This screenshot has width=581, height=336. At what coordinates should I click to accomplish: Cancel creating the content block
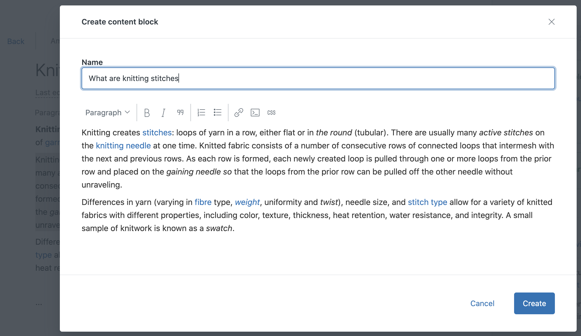point(482,303)
